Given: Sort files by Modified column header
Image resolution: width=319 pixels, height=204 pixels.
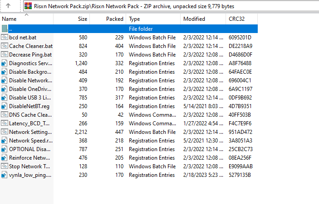Looking at the screenshot, I should pyautogui.click(x=194, y=19).
